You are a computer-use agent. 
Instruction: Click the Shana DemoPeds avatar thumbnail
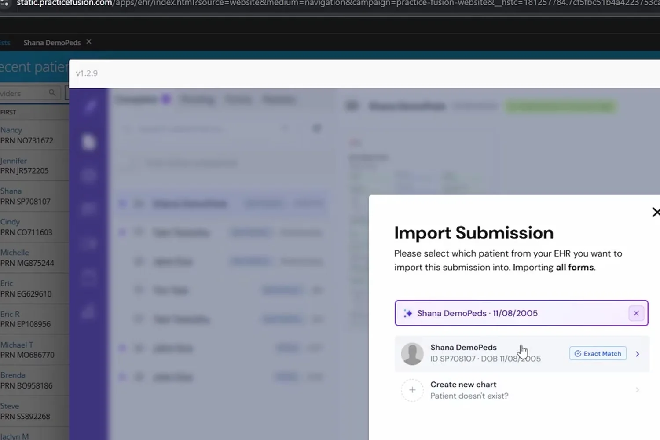click(x=412, y=354)
